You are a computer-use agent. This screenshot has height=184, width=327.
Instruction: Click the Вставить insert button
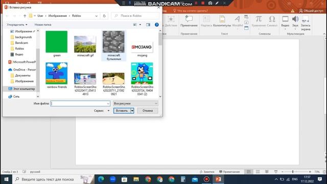point(122,111)
